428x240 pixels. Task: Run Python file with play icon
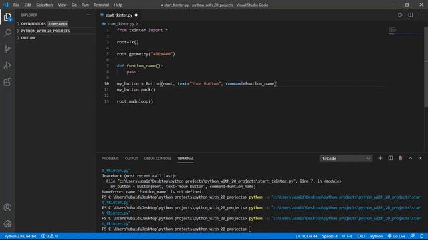point(400,15)
